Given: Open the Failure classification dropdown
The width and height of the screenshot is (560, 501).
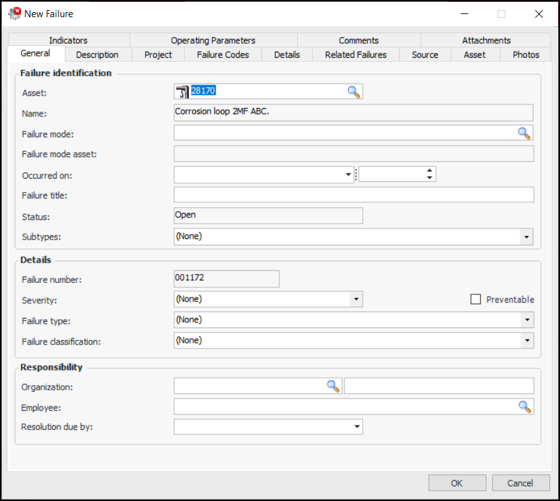Looking at the screenshot, I should (526, 341).
